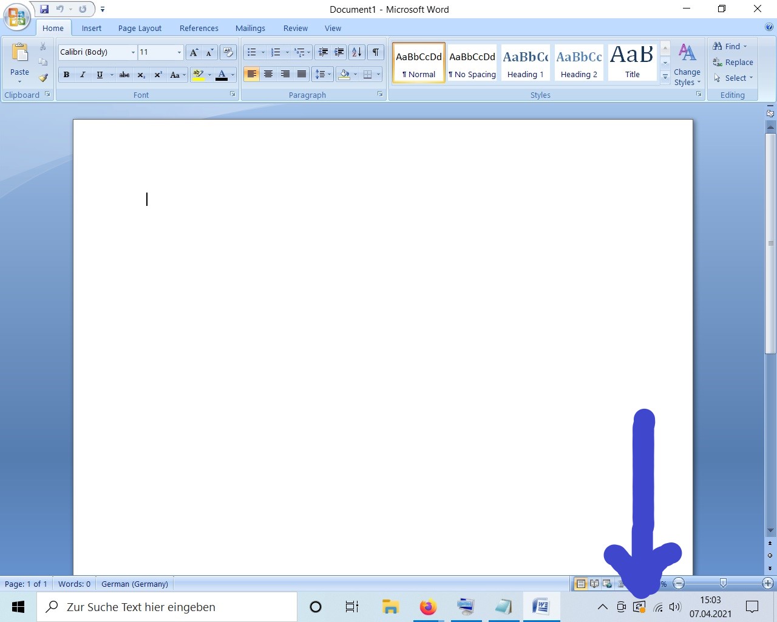Launch Firefox from the taskbar
This screenshot has width=777, height=622.
429,607
